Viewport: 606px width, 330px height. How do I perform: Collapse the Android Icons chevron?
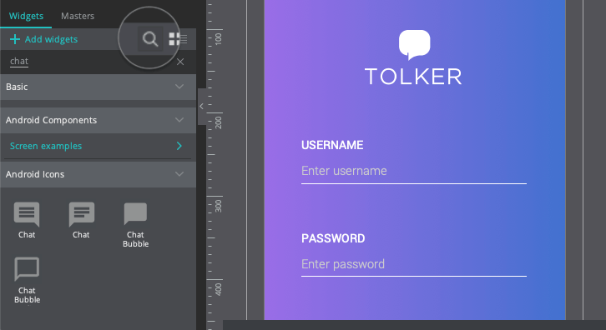[x=179, y=174]
